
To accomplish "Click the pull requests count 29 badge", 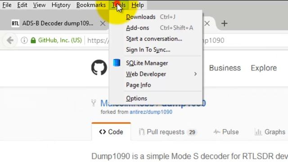I will 192,132.
